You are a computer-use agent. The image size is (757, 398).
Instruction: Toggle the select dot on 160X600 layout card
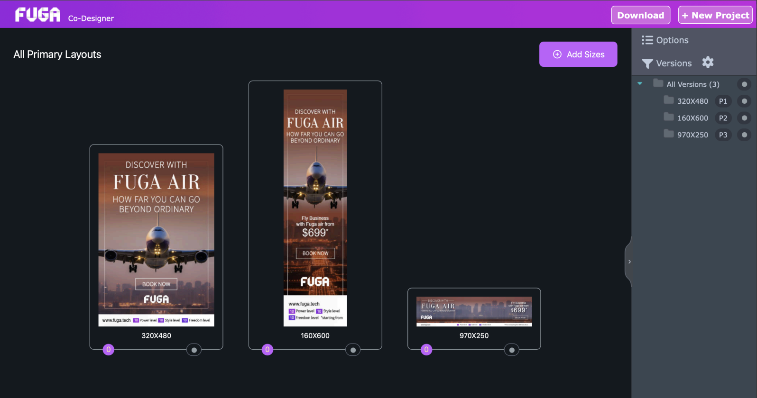(x=353, y=350)
